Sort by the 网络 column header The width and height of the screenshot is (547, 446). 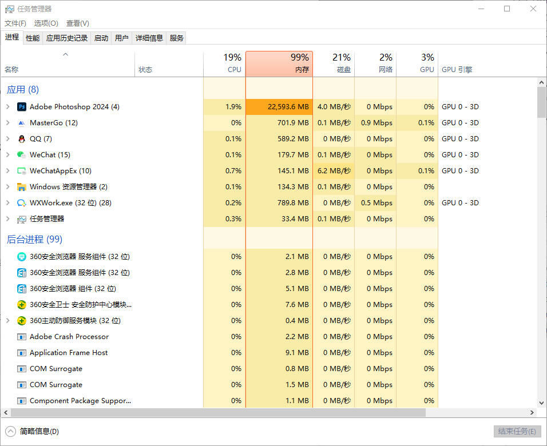pyautogui.click(x=375, y=64)
